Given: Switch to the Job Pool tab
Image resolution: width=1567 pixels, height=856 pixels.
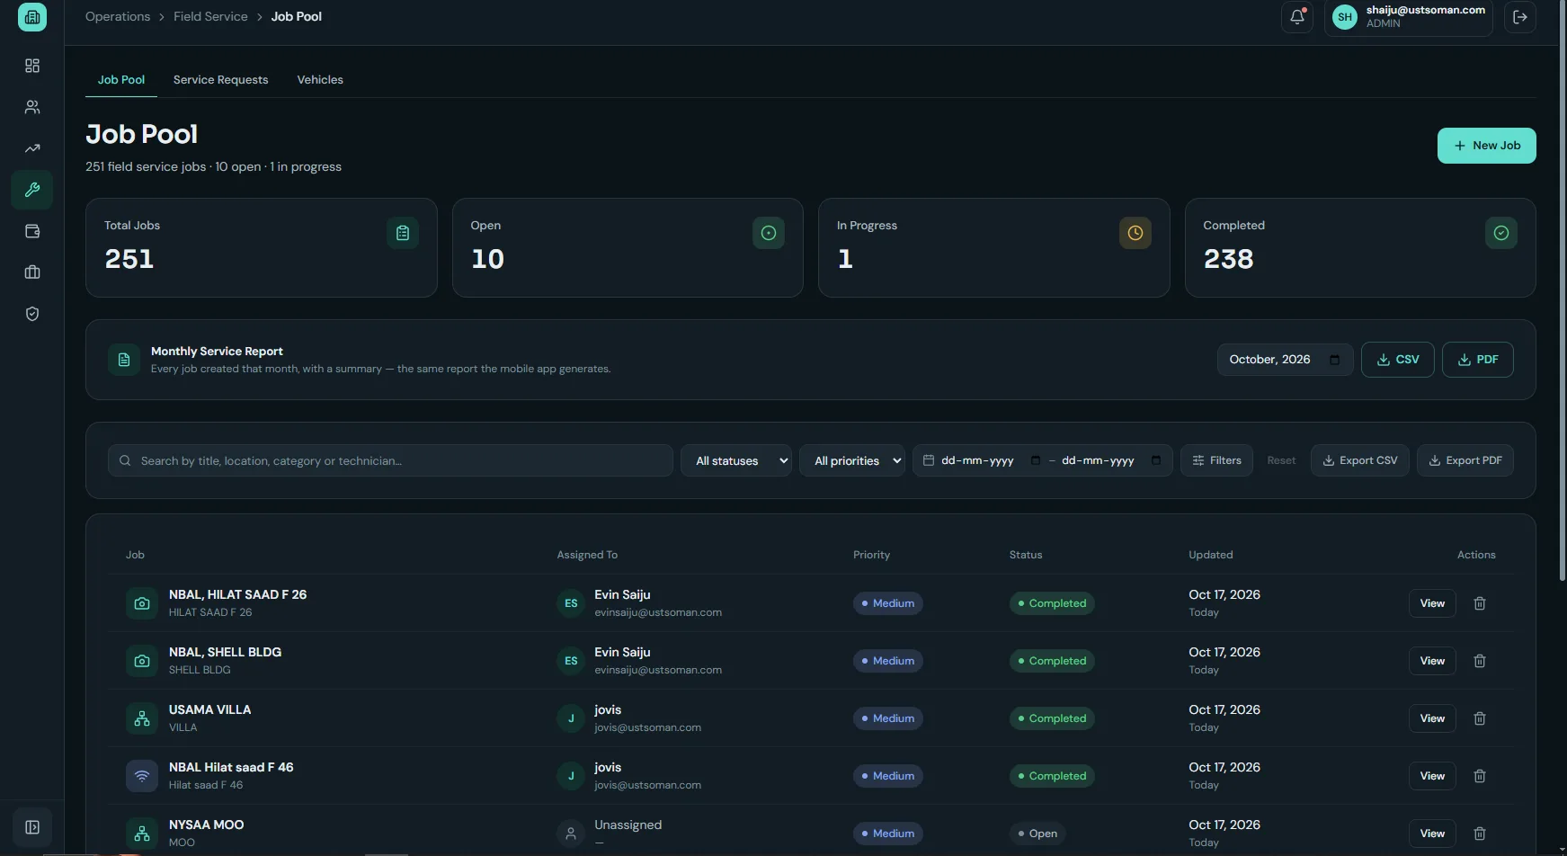Looking at the screenshot, I should (121, 80).
